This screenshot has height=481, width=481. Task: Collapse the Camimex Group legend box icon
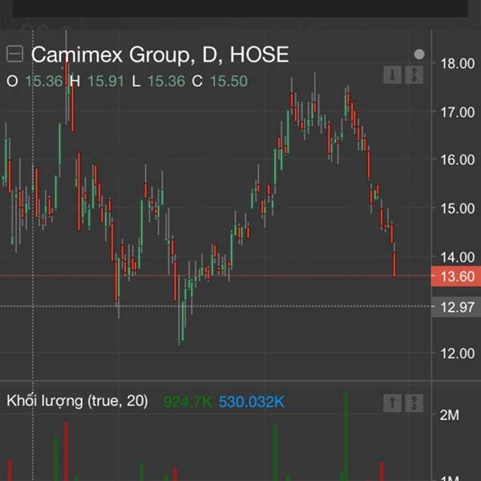click(x=14, y=54)
